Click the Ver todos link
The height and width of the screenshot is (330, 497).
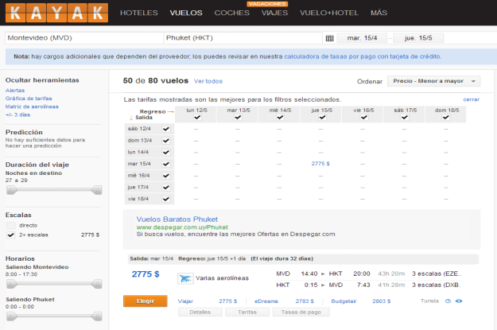point(208,81)
